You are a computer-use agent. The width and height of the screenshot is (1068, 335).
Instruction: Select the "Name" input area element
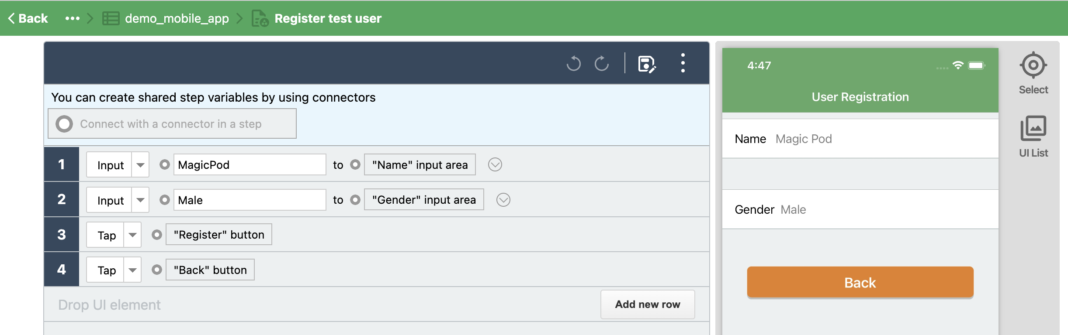(x=420, y=164)
